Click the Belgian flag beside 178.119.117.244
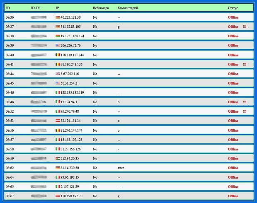This screenshot has width=257, height=203. coord(58,55)
